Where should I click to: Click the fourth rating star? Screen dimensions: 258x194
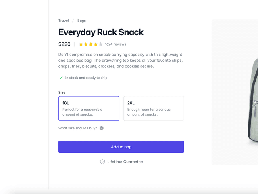tap(96, 44)
